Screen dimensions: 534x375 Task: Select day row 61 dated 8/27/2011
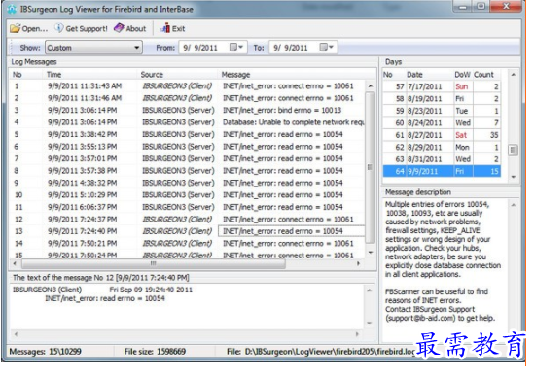coord(442,135)
